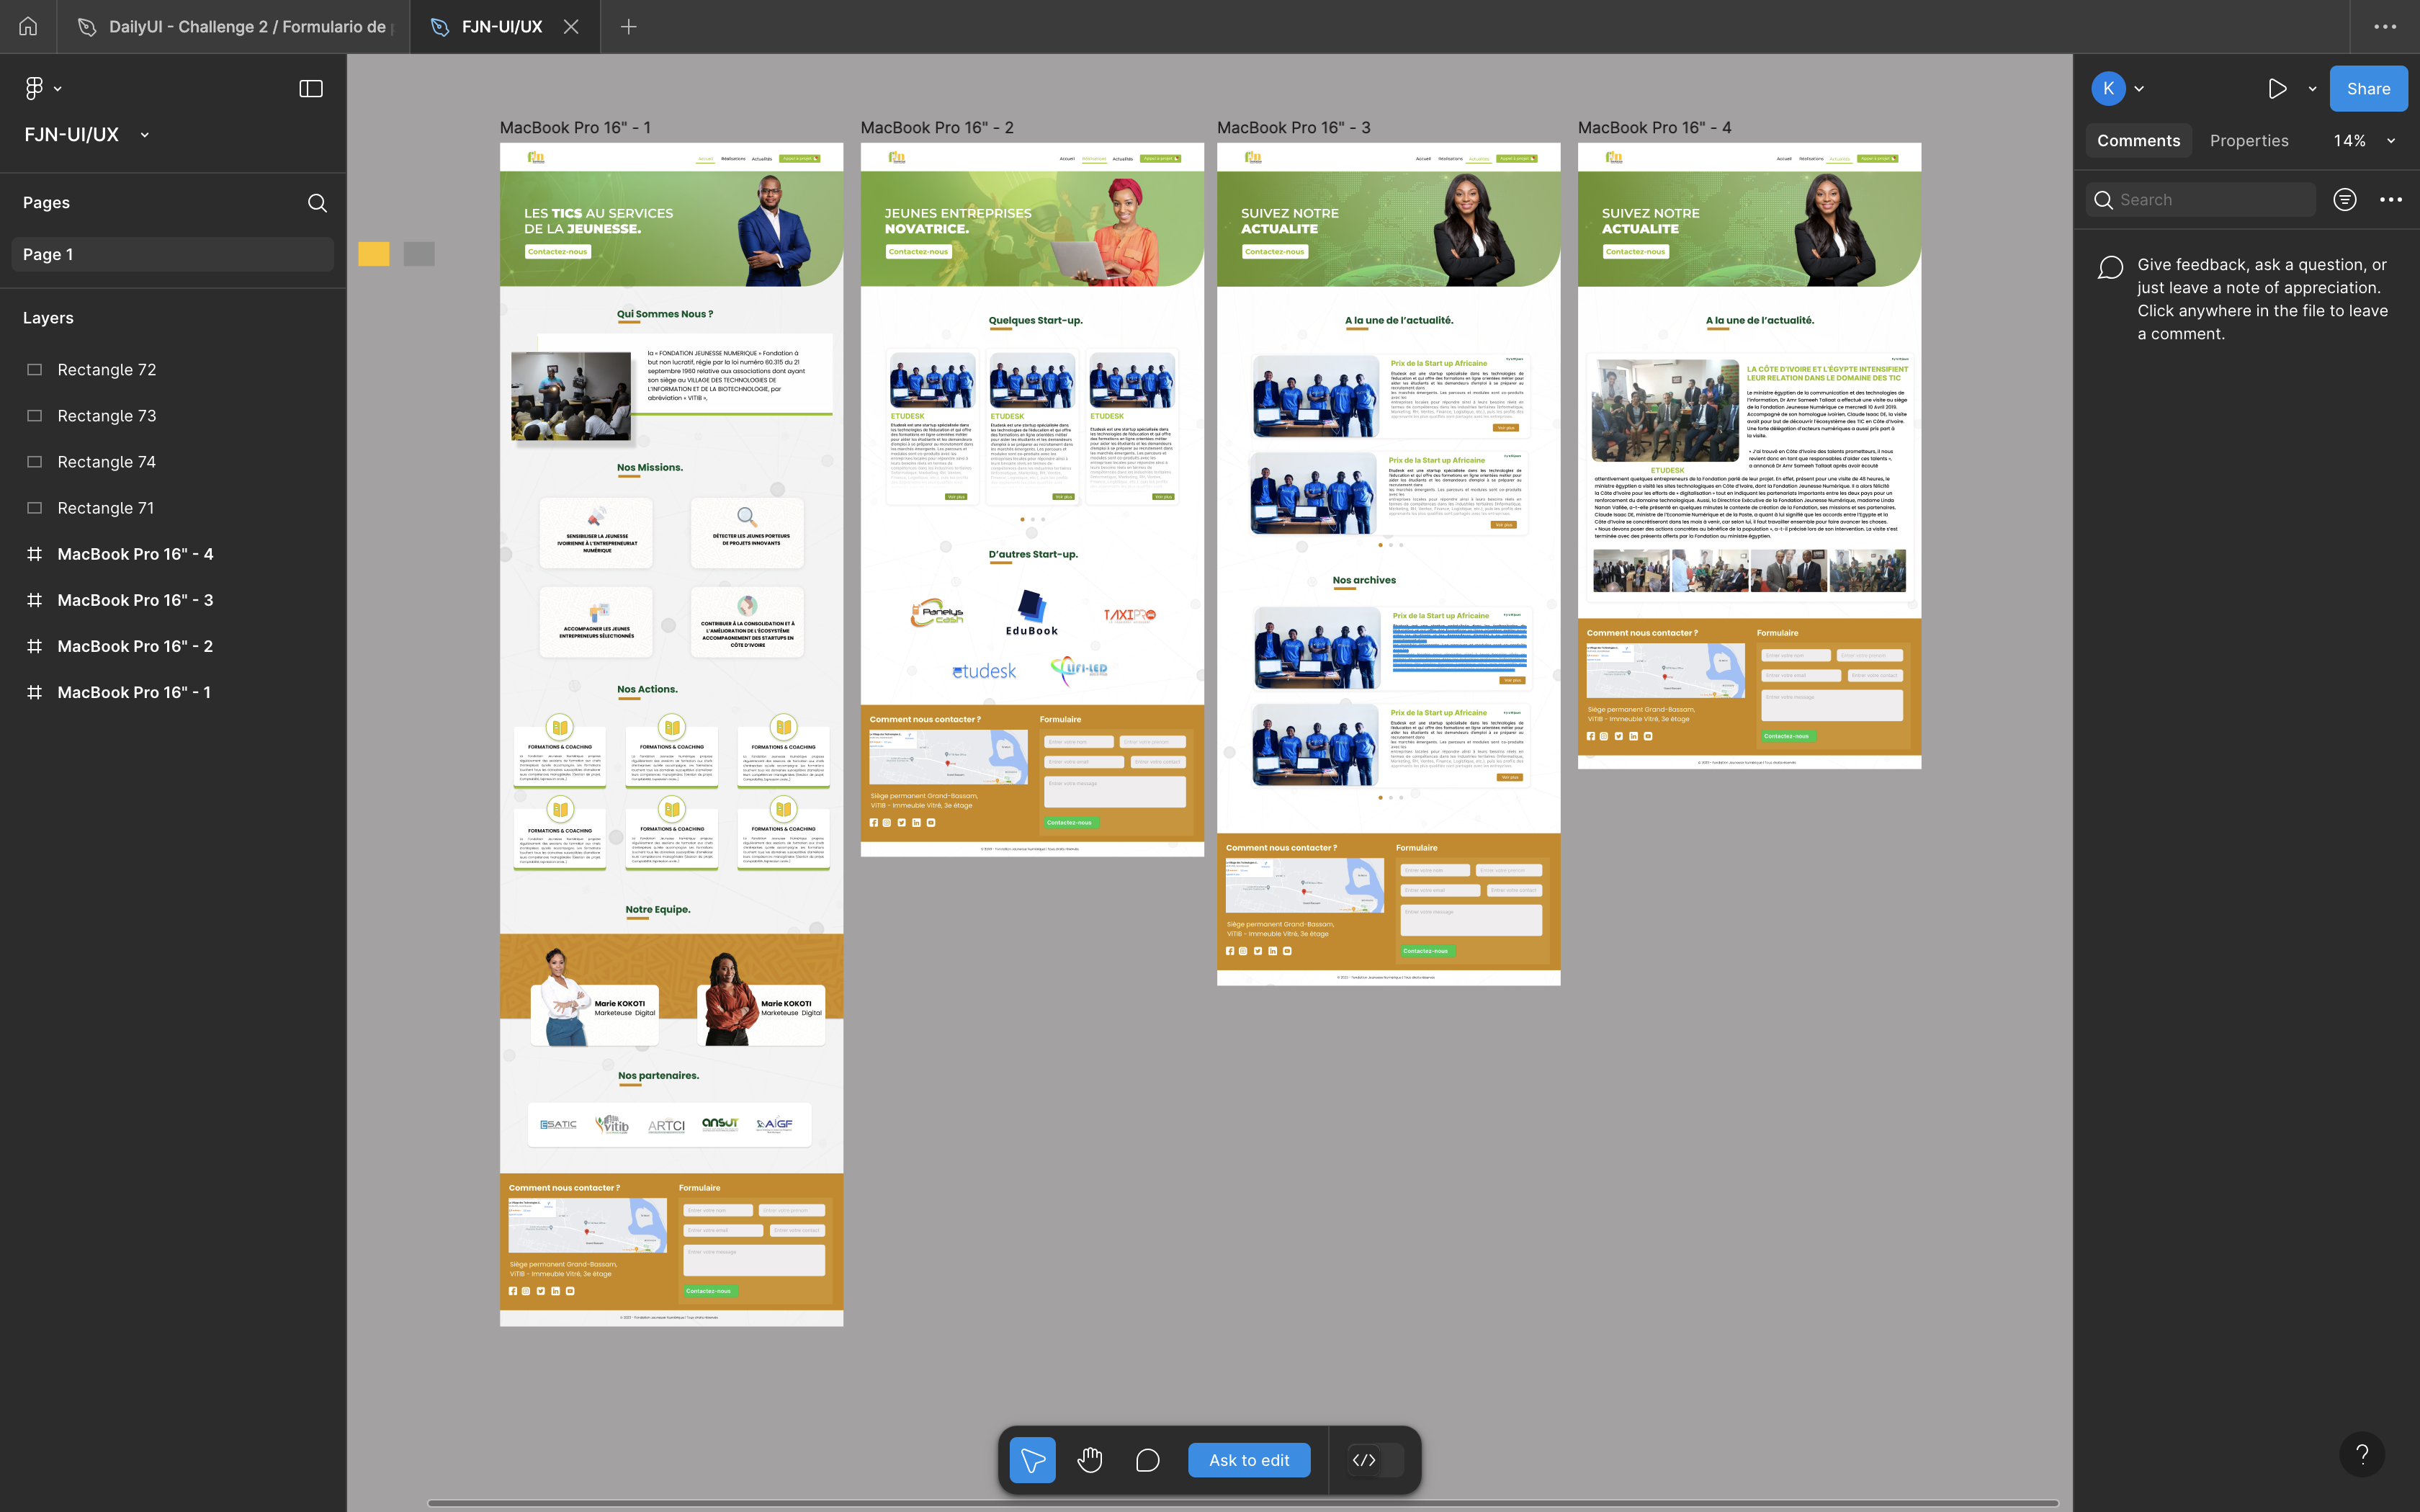This screenshot has height=1512, width=2420.
Task: Click Rectangle 72 layer icon
Action: [x=34, y=370]
